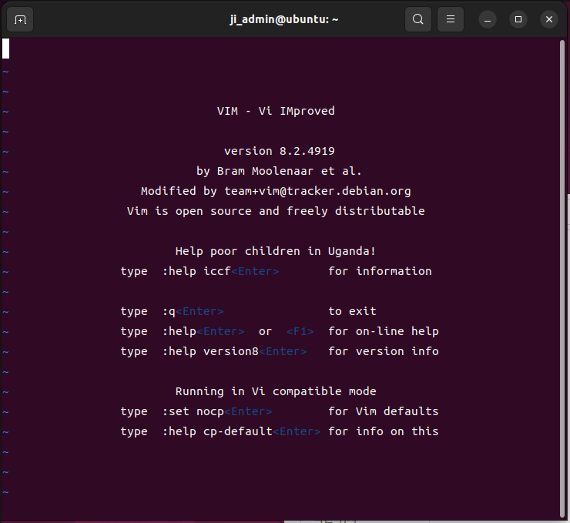Click 'for version info' text
Viewport: 570px width, 523px height.
384,351
